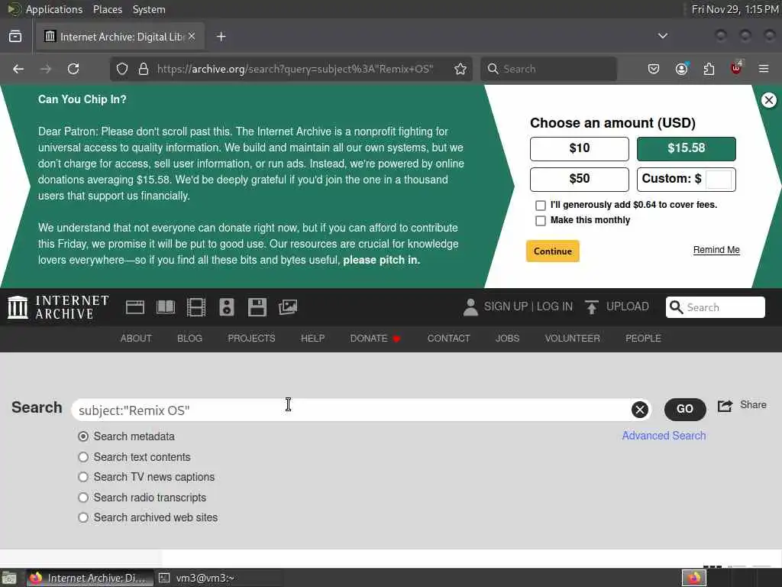This screenshot has width=782, height=587.
Task: Open the uBlock Origin extension icon
Action: [736, 68]
